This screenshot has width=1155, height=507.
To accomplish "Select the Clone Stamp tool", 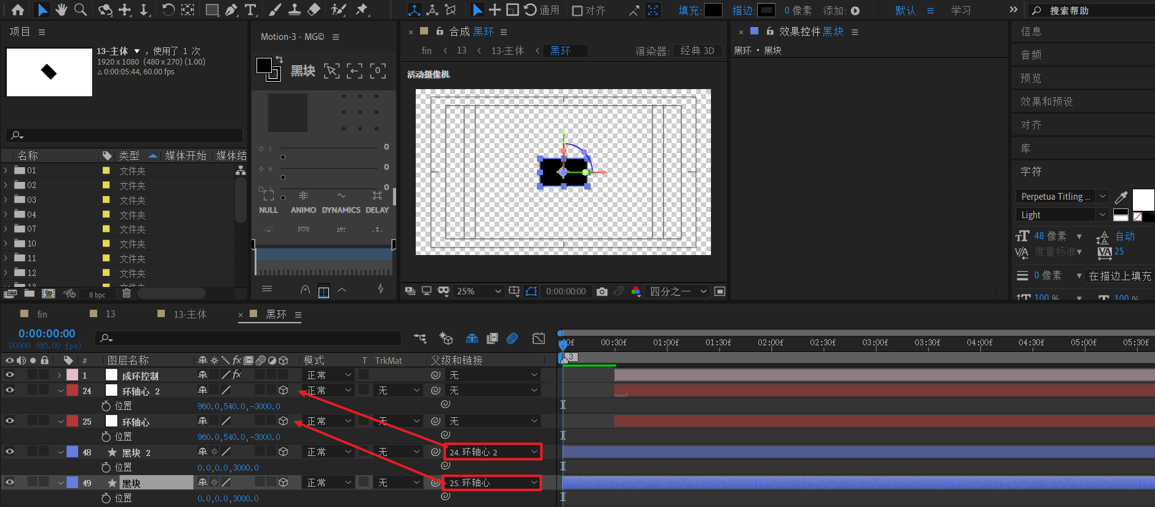I will (x=295, y=10).
